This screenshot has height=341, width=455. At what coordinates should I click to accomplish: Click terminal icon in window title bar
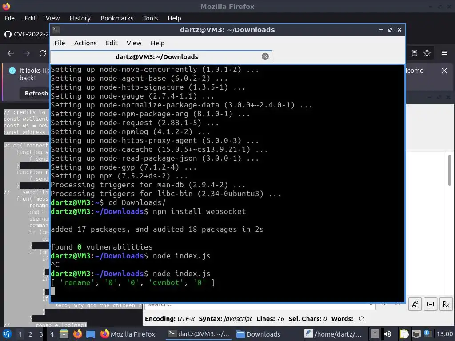(56, 30)
